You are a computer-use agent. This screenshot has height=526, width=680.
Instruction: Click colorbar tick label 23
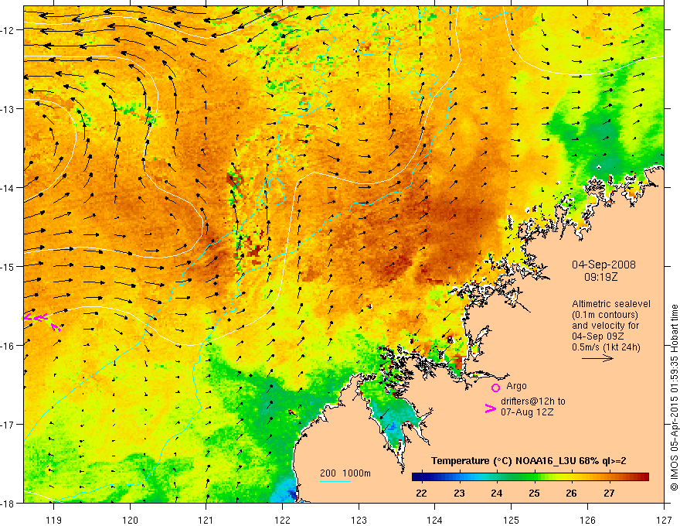[x=459, y=493]
